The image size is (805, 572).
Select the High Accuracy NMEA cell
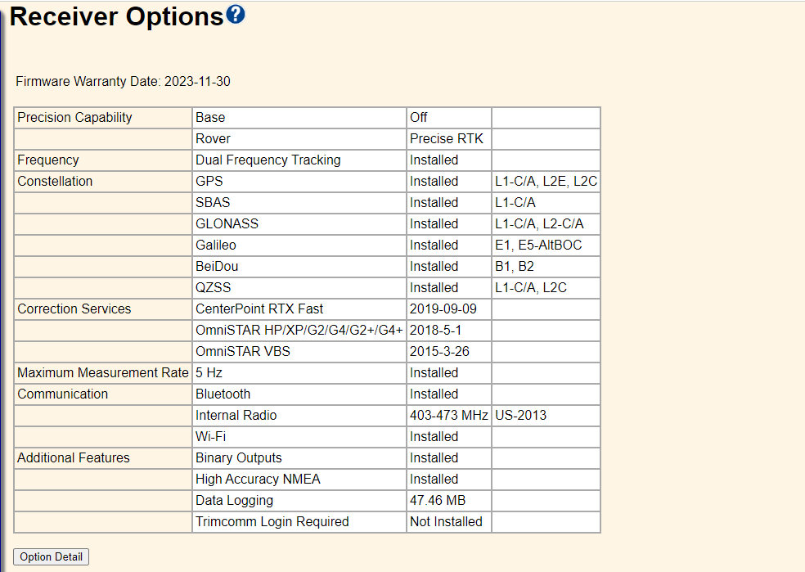tap(258, 480)
